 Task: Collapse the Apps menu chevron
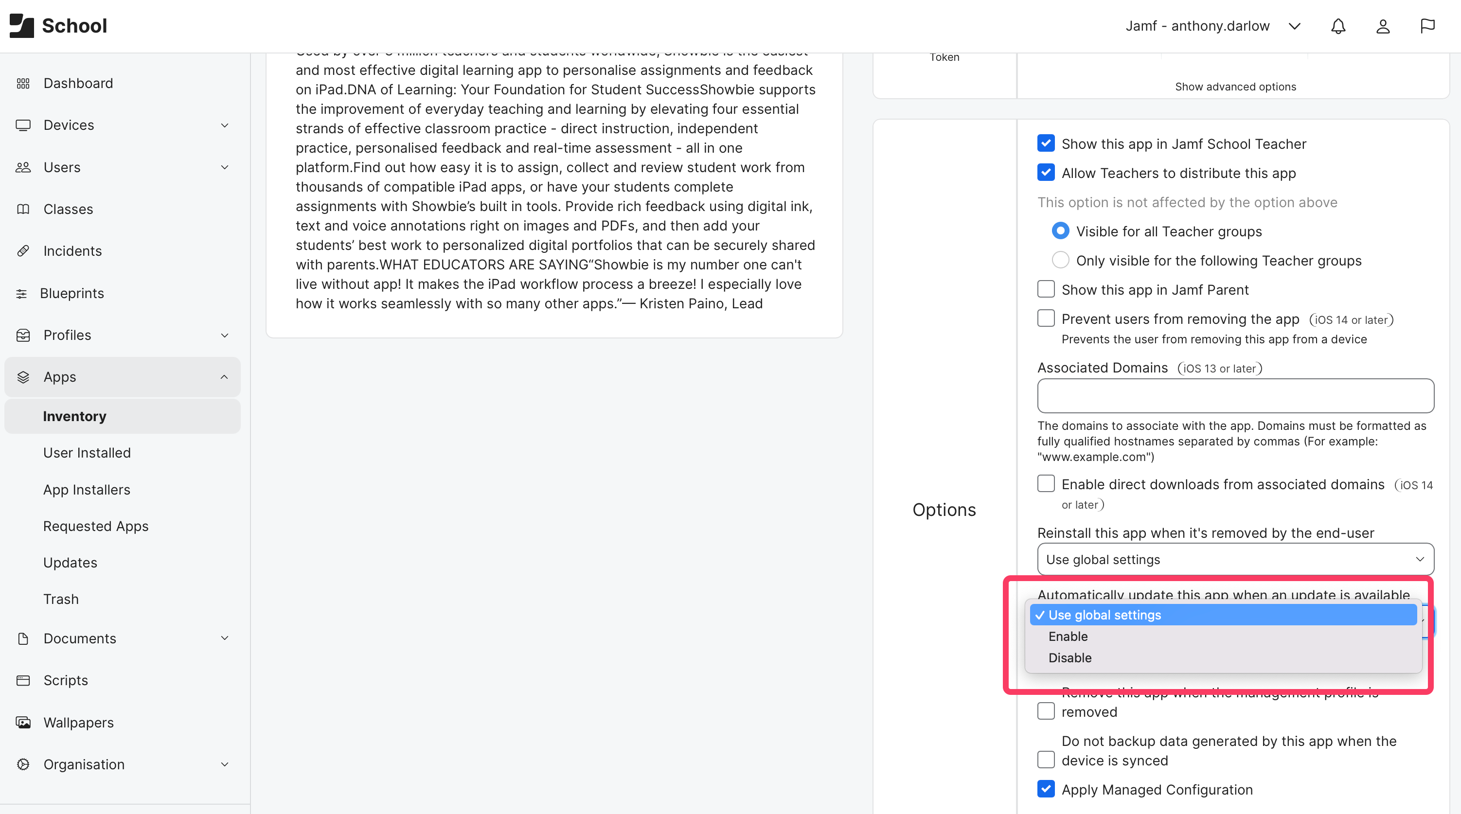225,377
